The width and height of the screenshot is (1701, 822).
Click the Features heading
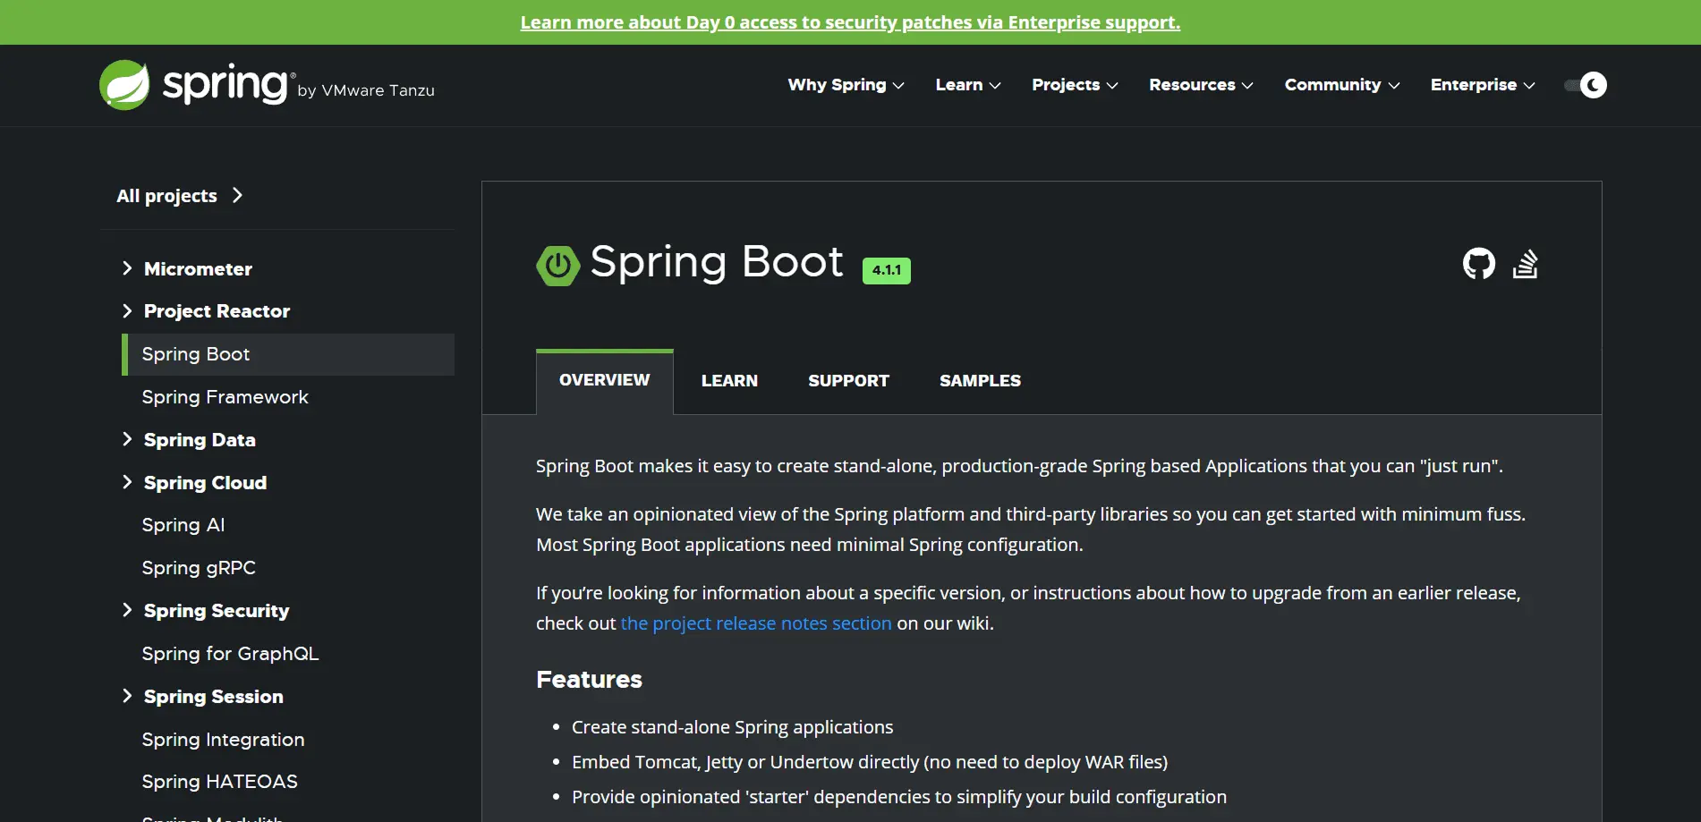point(589,680)
